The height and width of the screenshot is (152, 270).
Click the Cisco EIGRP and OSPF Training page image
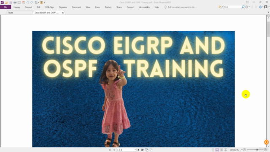[x=133, y=89]
